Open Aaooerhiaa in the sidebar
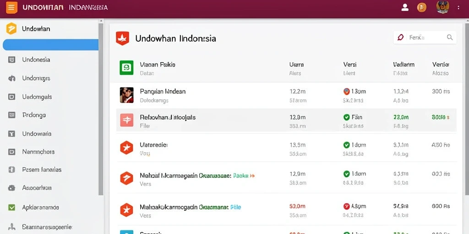 37,188
